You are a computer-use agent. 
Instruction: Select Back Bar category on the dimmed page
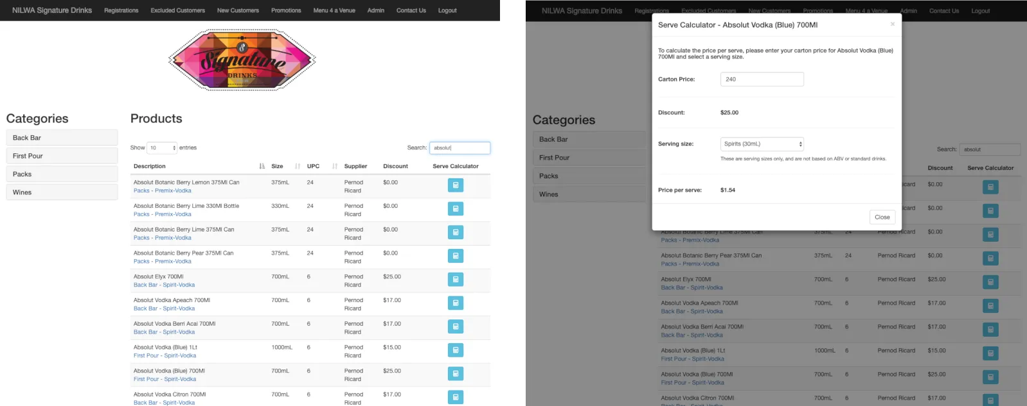point(589,139)
